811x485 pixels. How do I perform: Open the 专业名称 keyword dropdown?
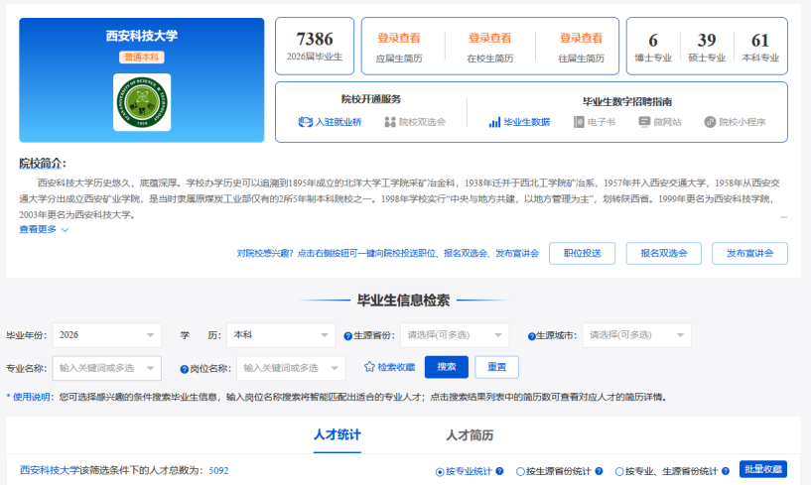tap(107, 368)
